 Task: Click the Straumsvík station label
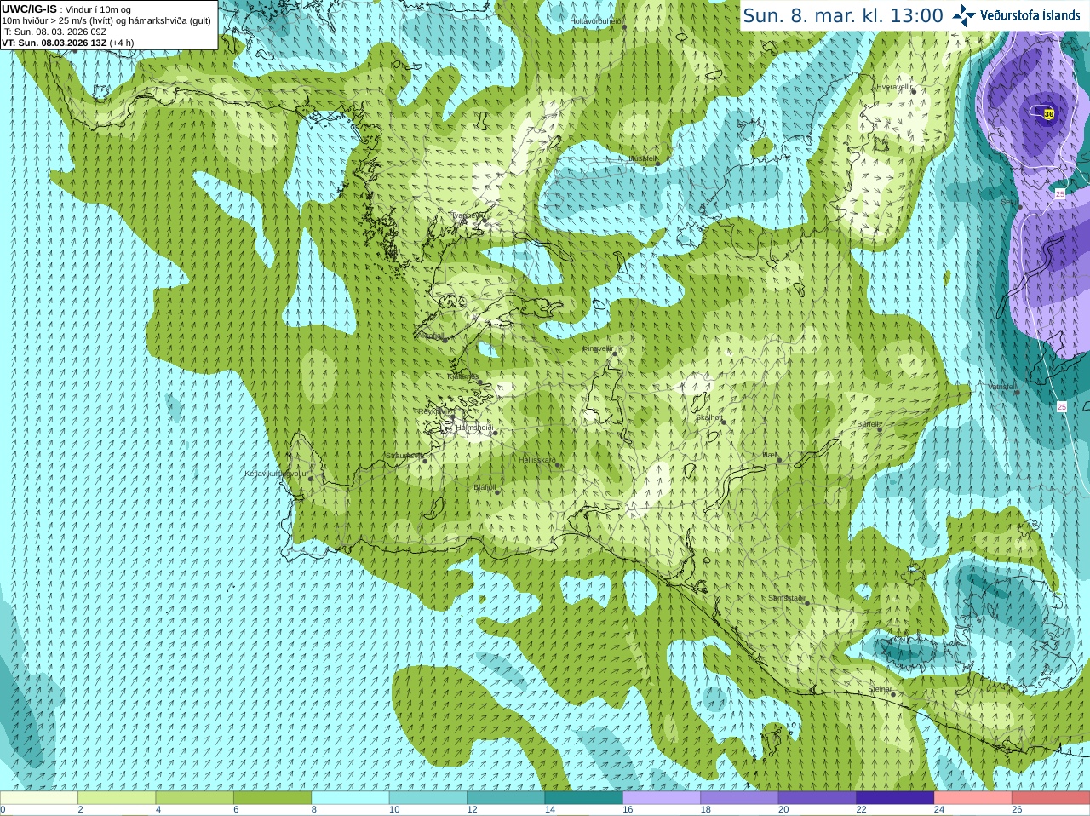[x=404, y=456]
